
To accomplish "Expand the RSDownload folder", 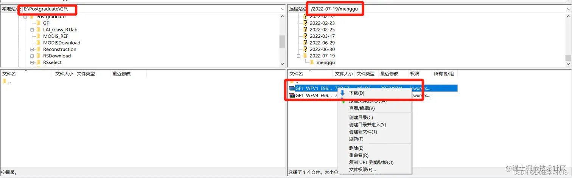I will (32, 56).
